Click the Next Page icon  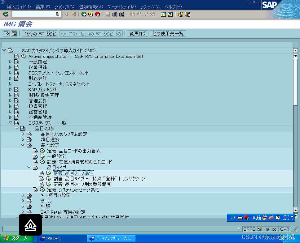click(x=146, y=14)
